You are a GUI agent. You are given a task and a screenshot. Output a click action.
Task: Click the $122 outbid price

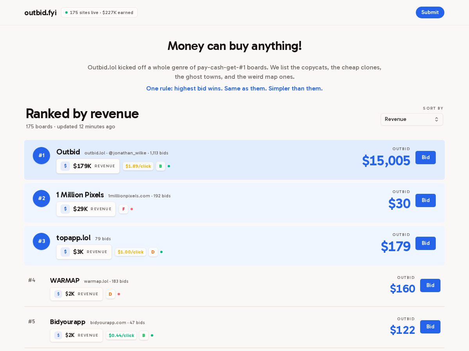[x=403, y=330]
